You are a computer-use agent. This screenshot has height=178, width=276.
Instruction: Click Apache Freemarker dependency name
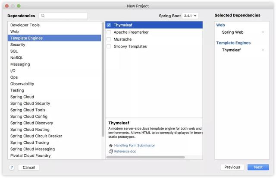point(131,32)
